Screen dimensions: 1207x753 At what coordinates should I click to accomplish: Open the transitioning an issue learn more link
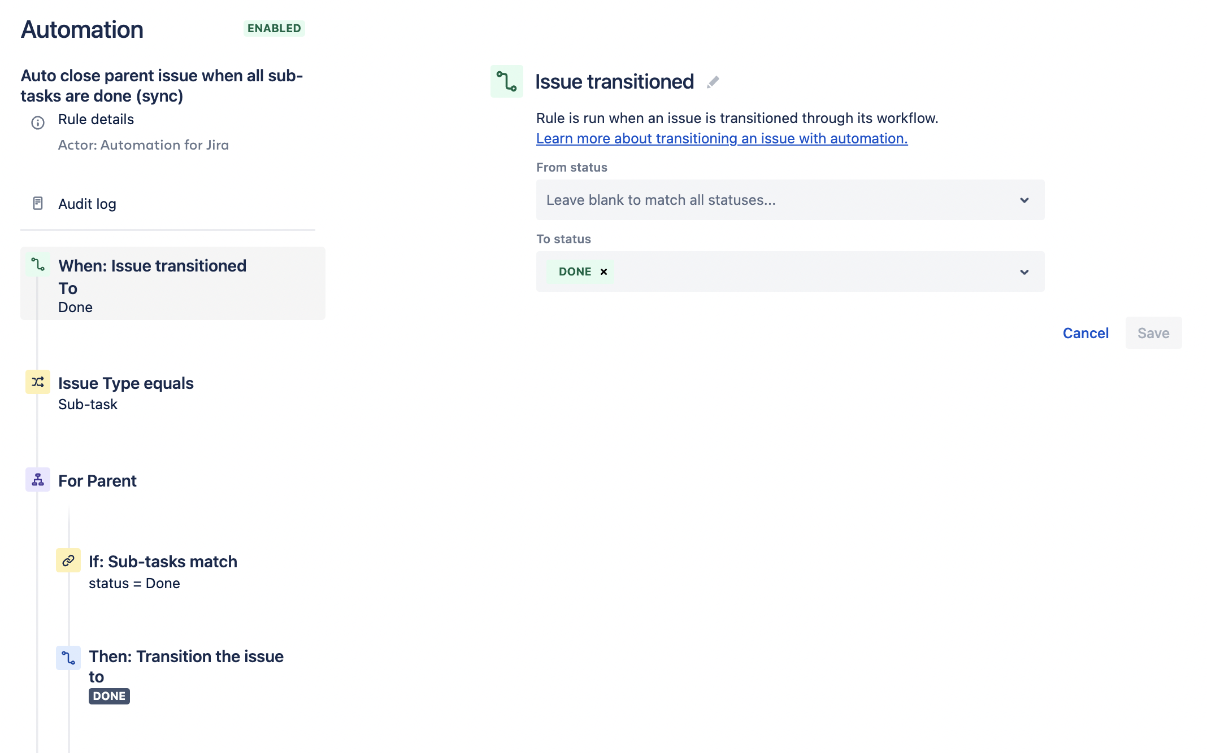722,138
